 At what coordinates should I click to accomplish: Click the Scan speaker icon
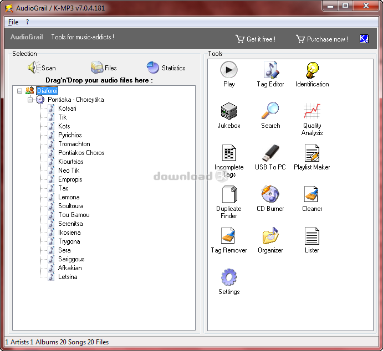click(x=34, y=68)
